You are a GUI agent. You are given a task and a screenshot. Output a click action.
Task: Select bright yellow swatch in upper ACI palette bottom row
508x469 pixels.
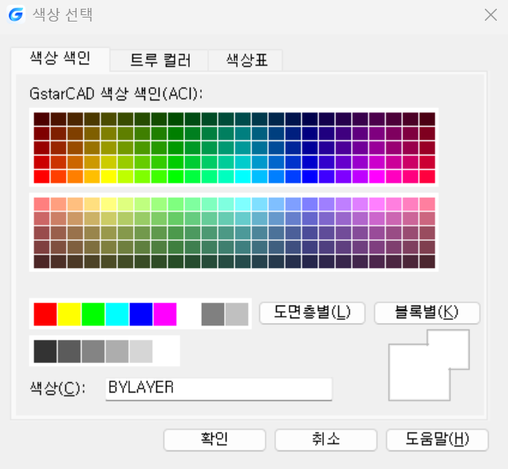pos(108,176)
